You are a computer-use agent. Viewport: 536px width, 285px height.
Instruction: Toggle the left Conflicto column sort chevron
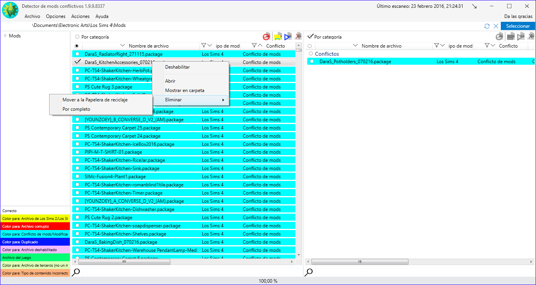(260, 46)
